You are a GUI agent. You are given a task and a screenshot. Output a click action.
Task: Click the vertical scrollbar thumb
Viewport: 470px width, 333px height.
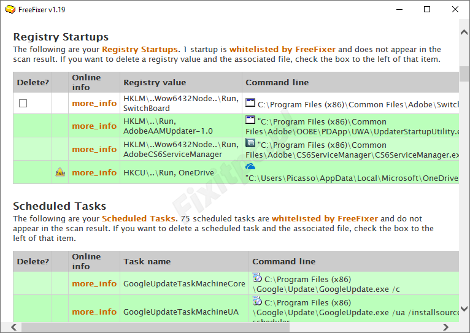464,74
